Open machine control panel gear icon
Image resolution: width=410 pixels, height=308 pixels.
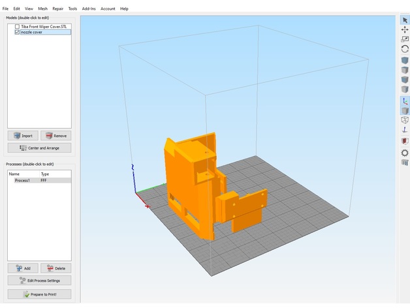pyautogui.click(x=405, y=153)
